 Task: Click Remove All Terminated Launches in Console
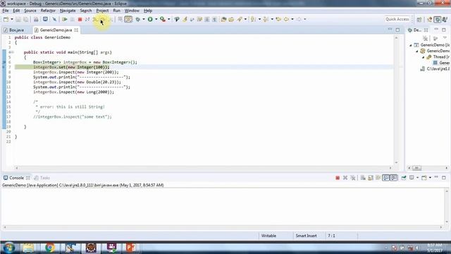[x=353, y=178]
